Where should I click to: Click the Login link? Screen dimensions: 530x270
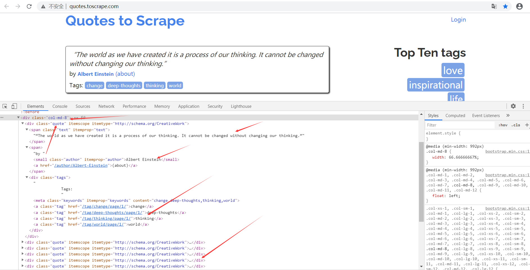point(458,20)
